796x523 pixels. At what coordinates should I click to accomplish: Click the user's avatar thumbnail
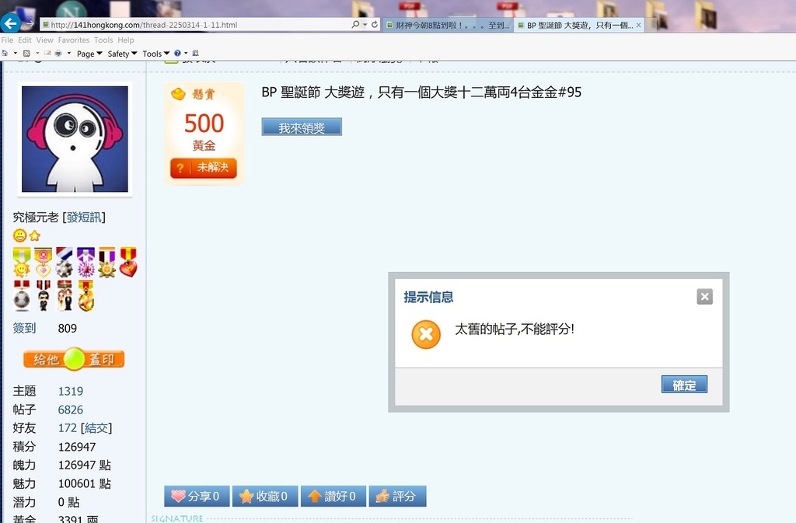[74, 140]
